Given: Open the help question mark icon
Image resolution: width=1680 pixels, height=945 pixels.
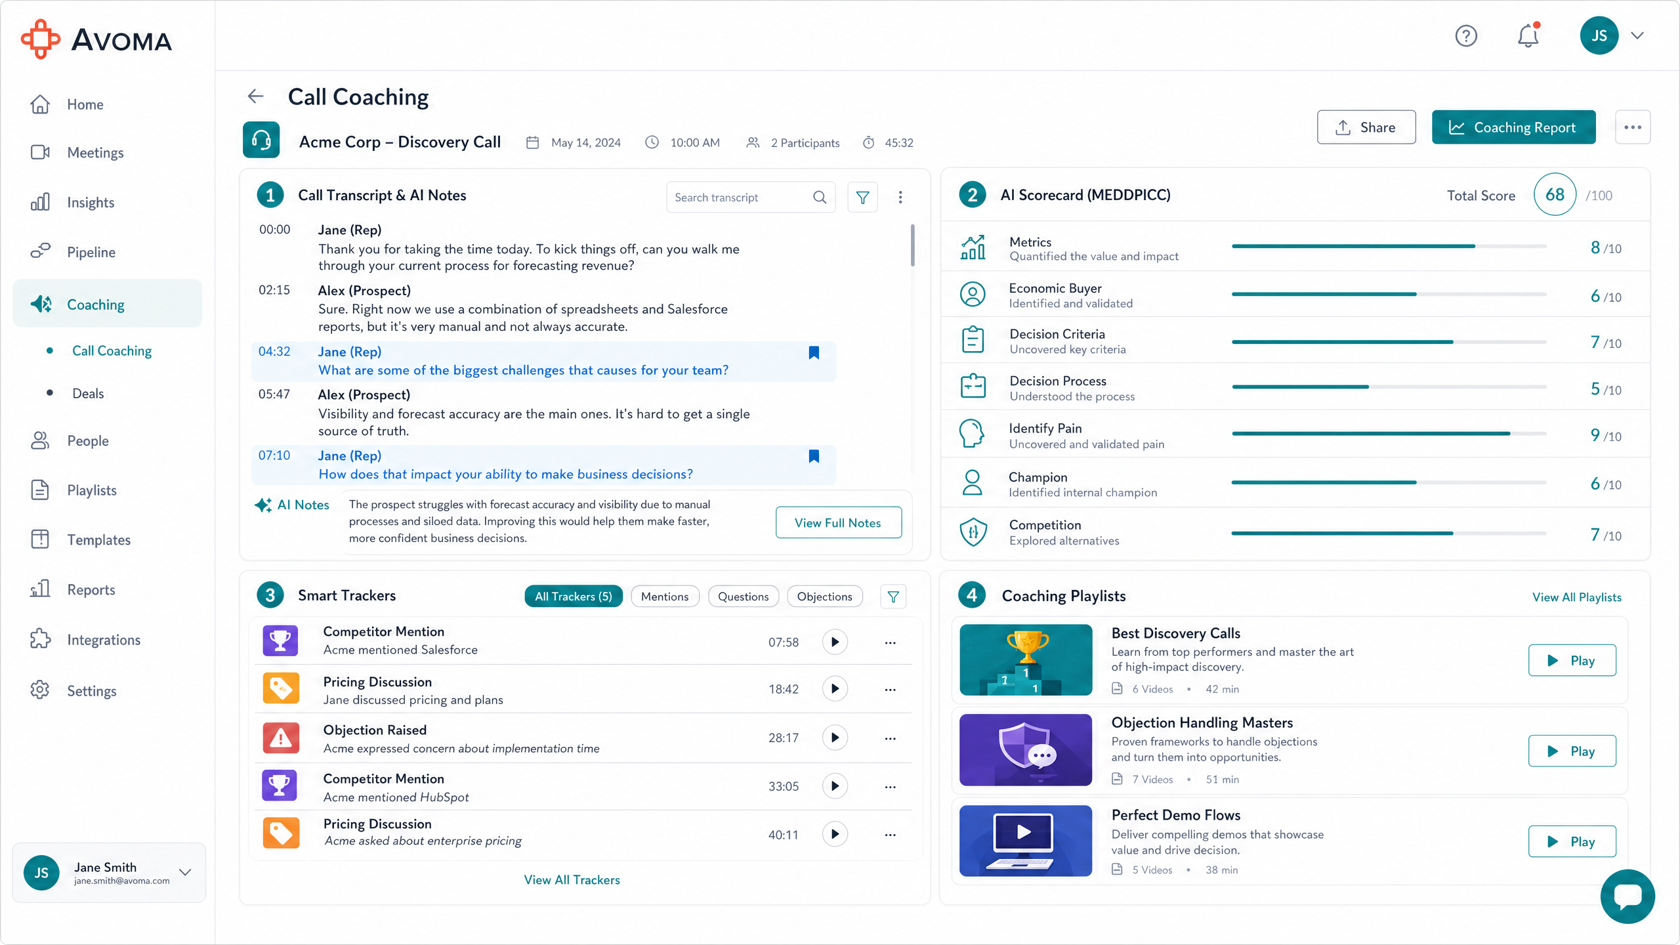Looking at the screenshot, I should point(1465,35).
